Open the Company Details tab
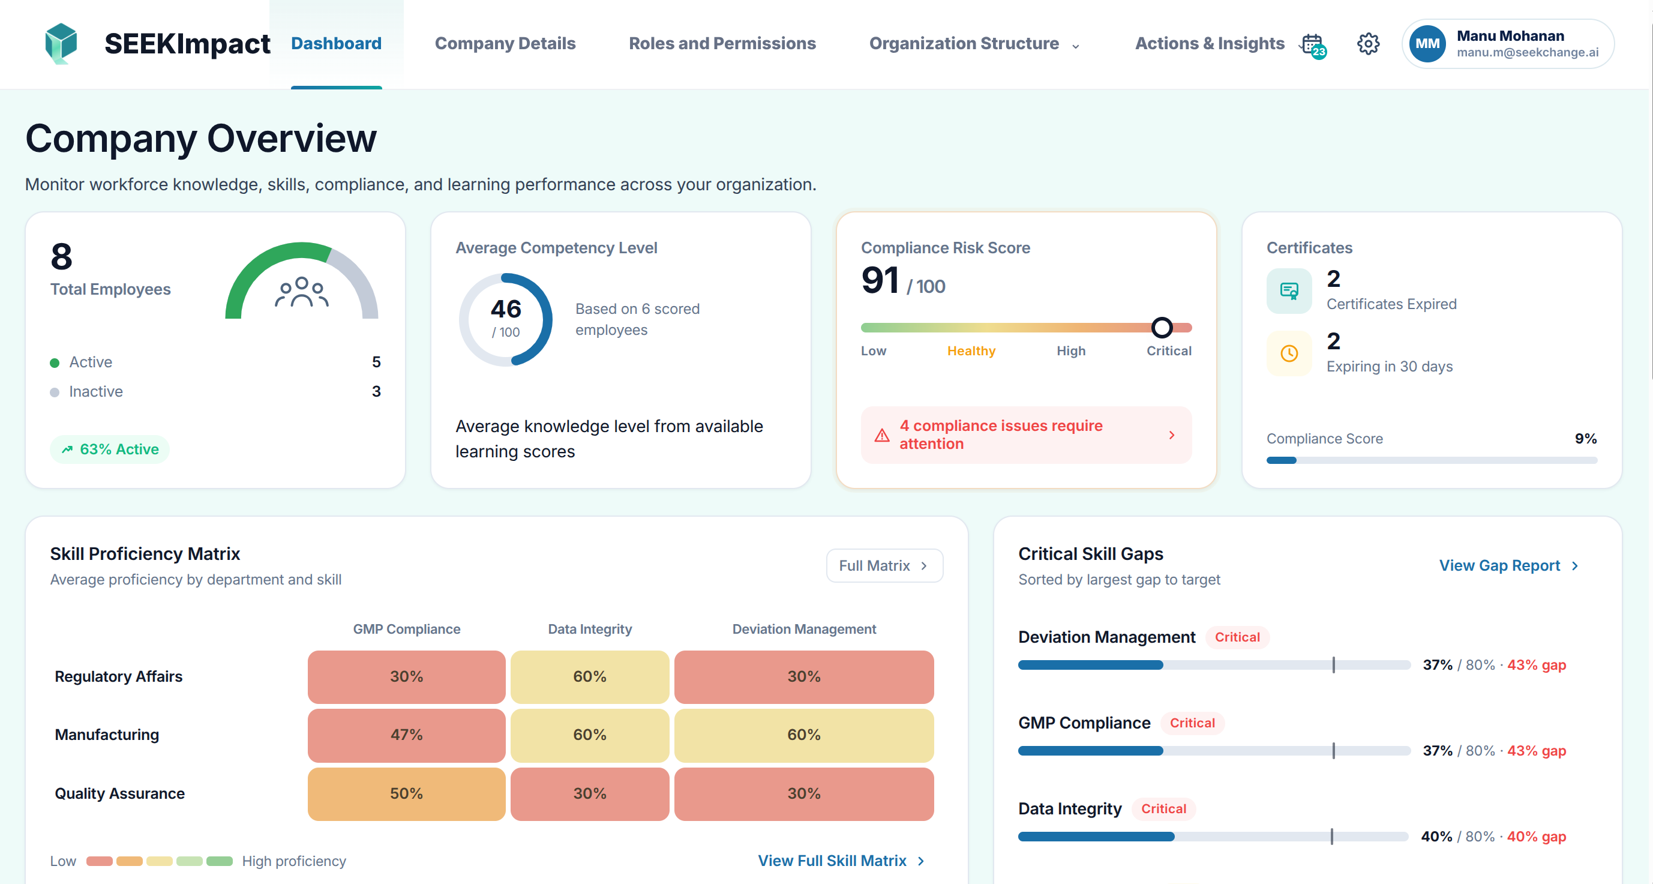The width and height of the screenshot is (1653, 884). click(505, 44)
